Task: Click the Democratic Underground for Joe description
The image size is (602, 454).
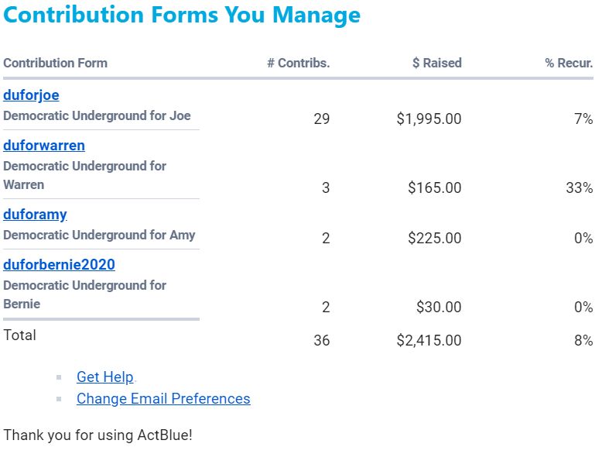Action: pyautogui.click(x=97, y=116)
